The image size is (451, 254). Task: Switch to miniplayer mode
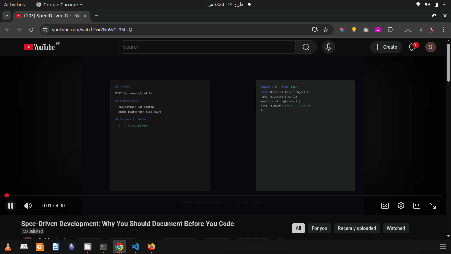click(417, 205)
